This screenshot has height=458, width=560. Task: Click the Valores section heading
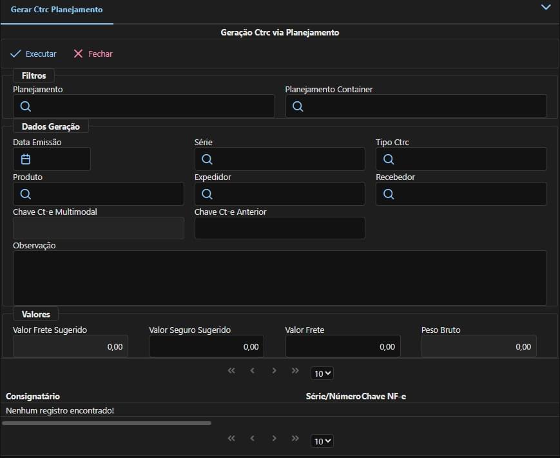pyautogui.click(x=35, y=314)
